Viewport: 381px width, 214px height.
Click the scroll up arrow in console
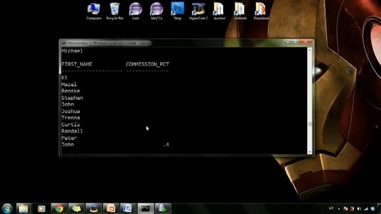click(310, 50)
